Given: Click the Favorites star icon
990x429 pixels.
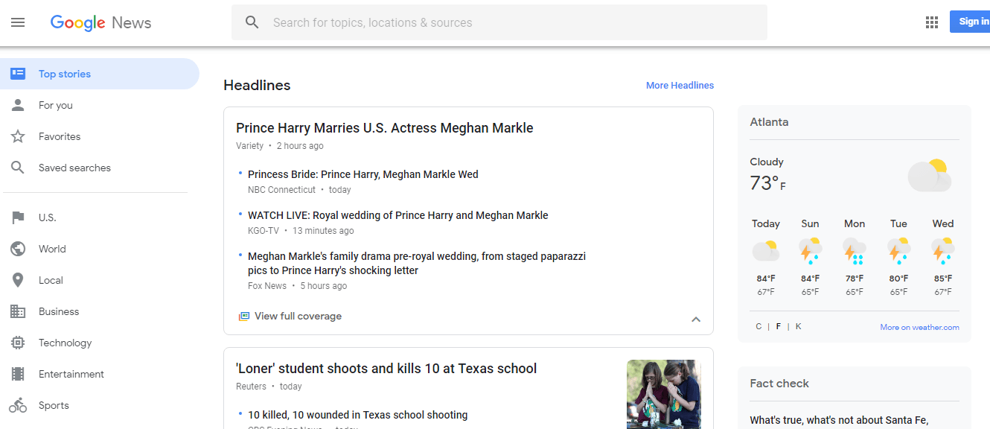Looking at the screenshot, I should pos(18,136).
